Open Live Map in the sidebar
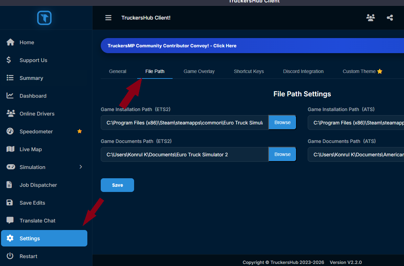 [44, 149]
